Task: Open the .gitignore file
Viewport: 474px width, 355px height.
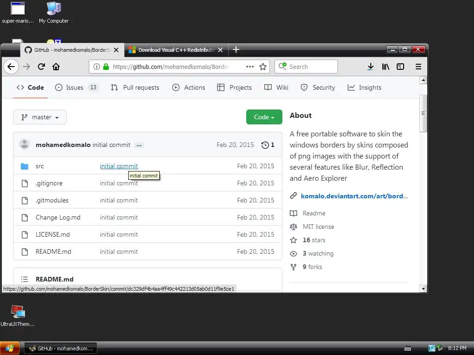Action: tap(49, 183)
